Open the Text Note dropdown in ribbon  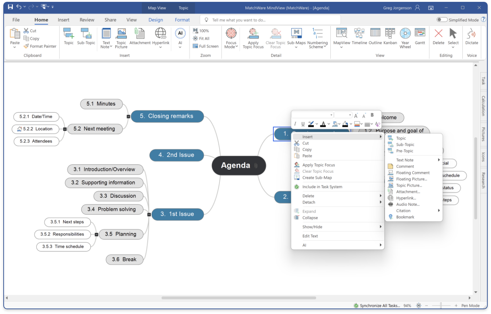111,47
